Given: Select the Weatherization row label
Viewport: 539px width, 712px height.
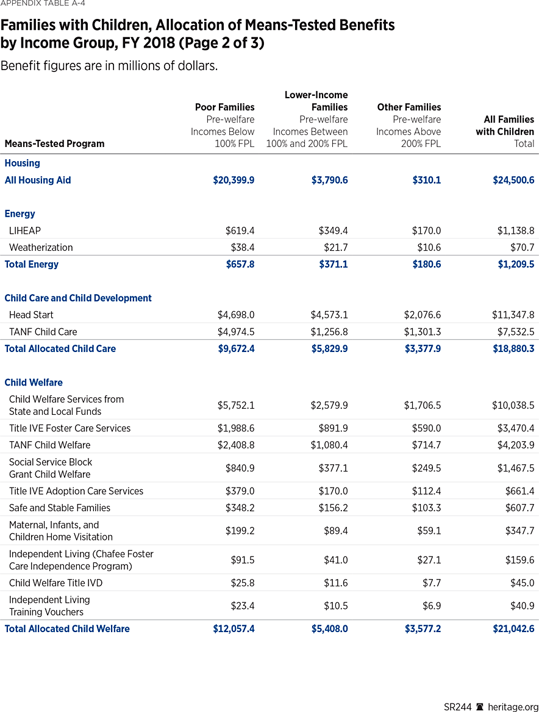Looking at the screenshot, I should click(x=41, y=247).
